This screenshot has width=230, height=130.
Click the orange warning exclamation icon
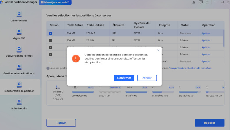click(76, 58)
